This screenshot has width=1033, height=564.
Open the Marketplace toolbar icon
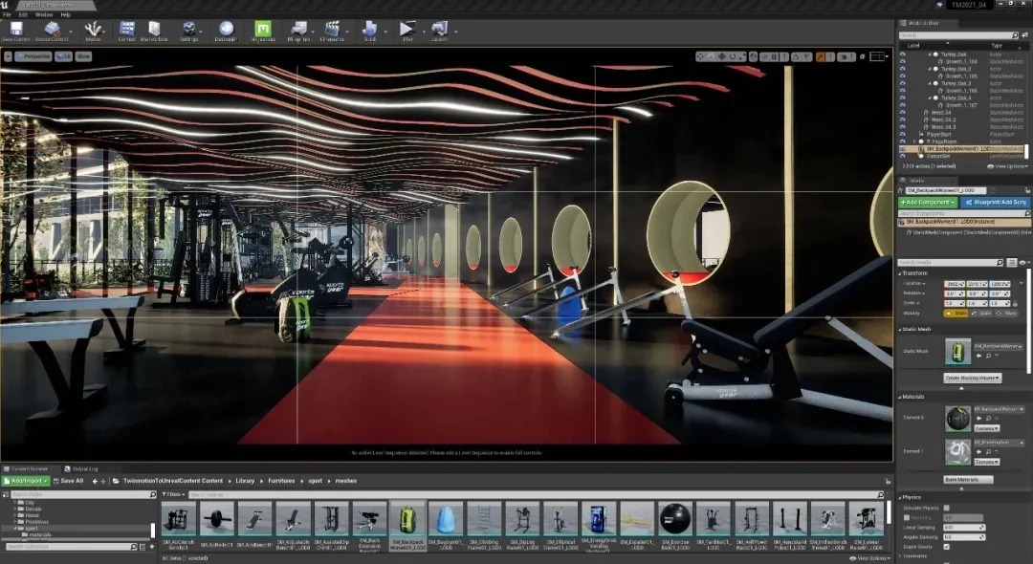pos(154,29)
